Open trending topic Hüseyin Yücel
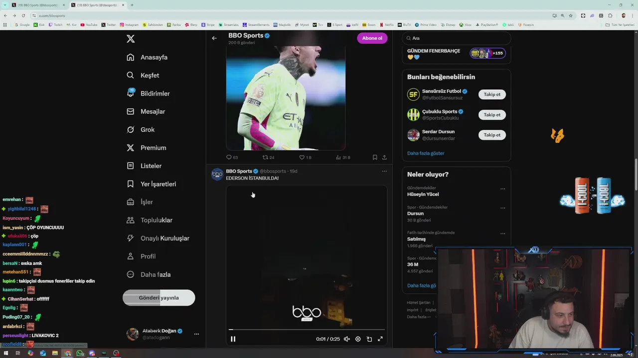 click(x=423, y=194)
